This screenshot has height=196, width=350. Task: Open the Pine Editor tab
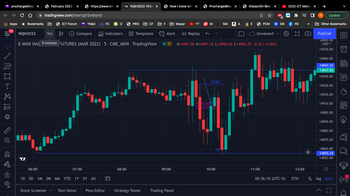[x=95, y=190]
